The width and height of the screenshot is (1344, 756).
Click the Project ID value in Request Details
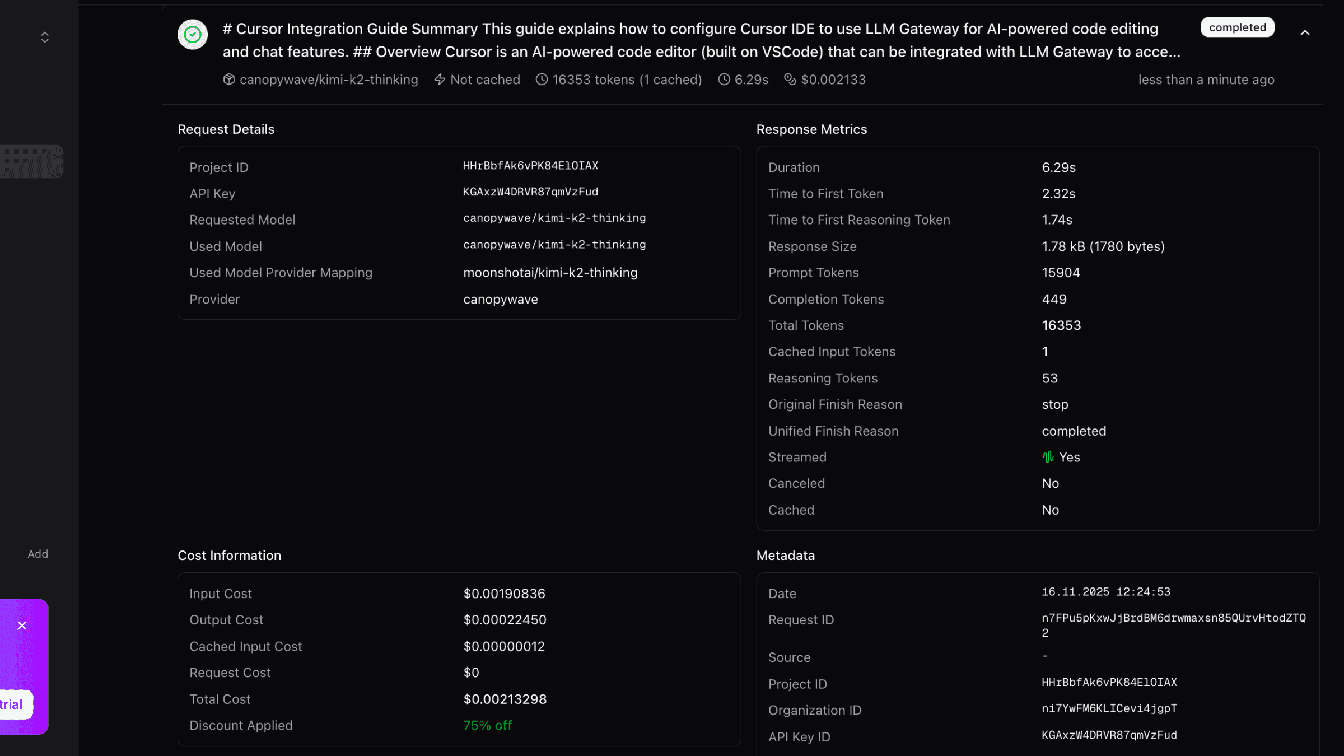[x=530, y=166]
